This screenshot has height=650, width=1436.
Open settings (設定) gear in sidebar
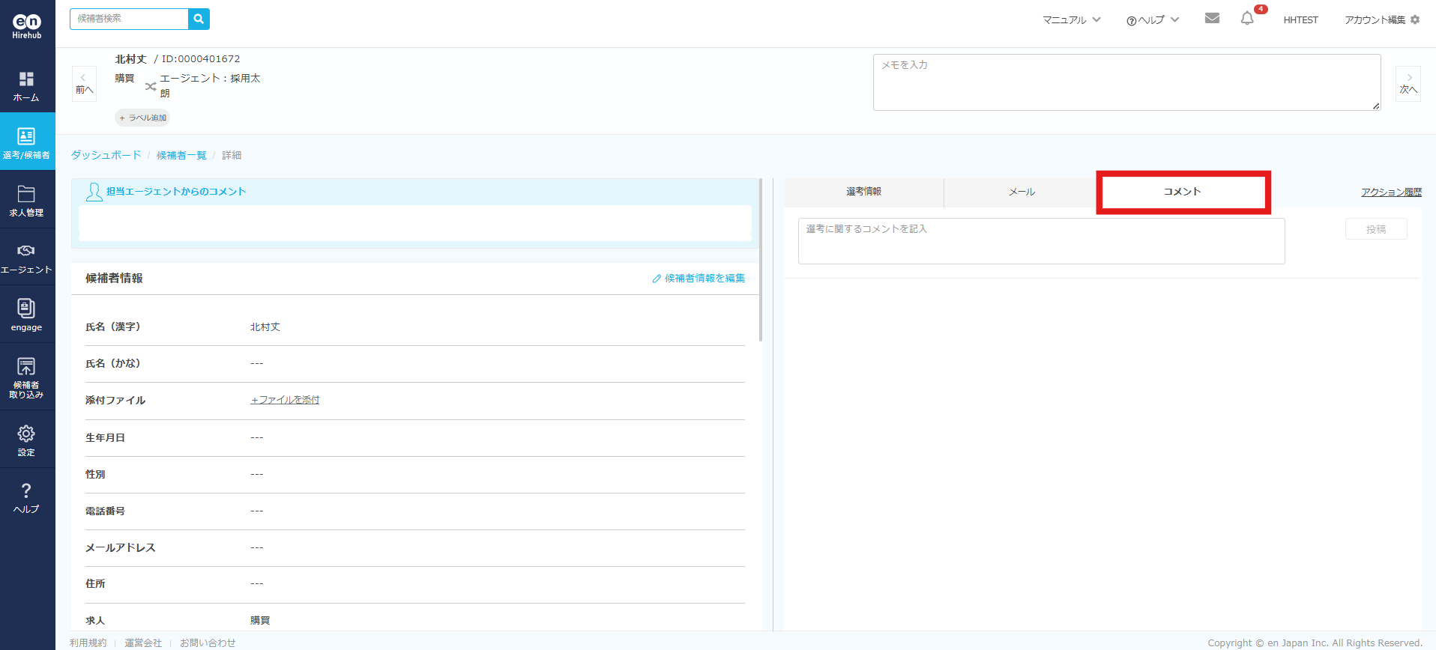click(x=27, y=440)
